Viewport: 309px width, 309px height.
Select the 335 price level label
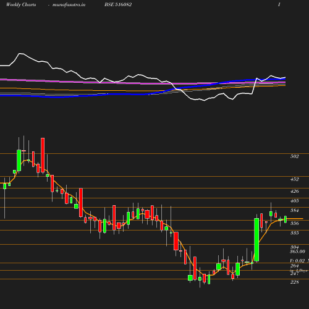tap(294, 233)
